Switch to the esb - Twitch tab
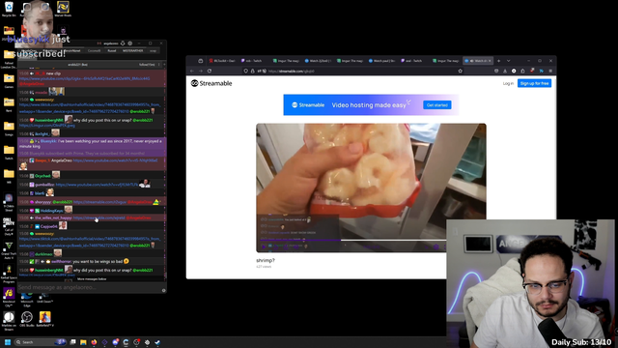Viewport: 618px width, 348px height. (x=253, y=61)
